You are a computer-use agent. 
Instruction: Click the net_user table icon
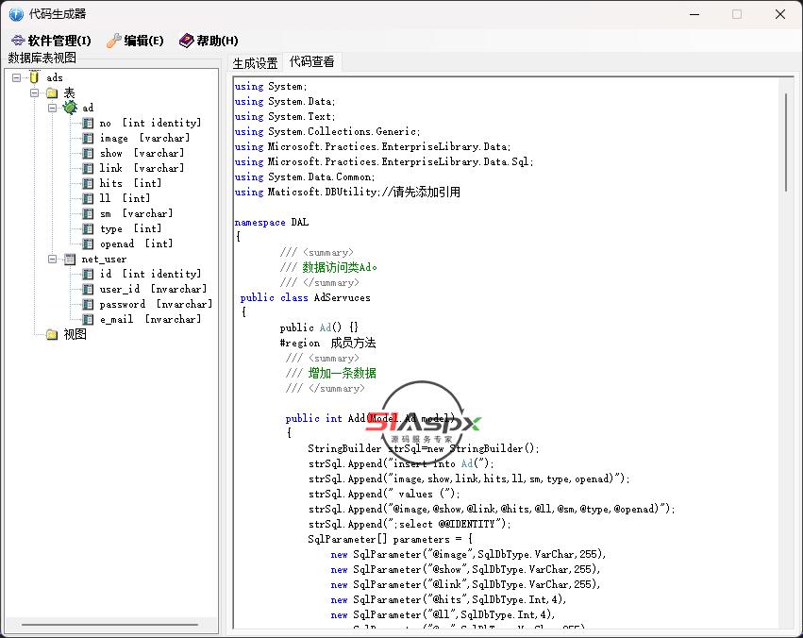[70, 260]
